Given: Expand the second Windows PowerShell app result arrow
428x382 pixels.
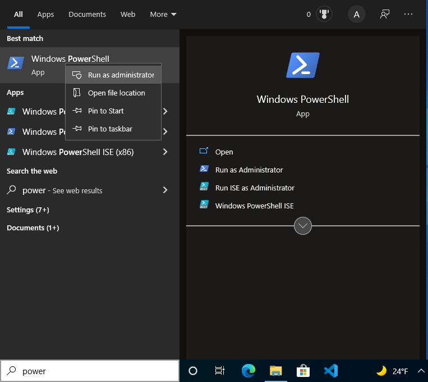Looking at the screenshot, I should pos(165,131).
